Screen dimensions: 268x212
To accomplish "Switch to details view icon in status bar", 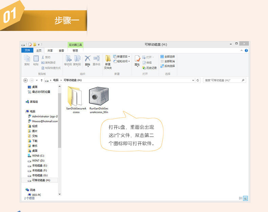I will [241, 198].
